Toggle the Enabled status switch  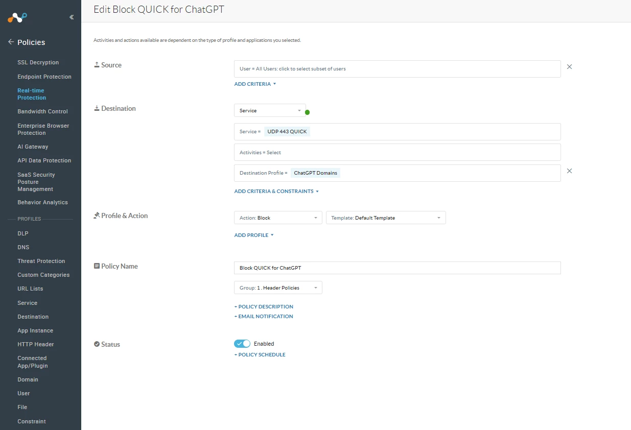[242, 344]
